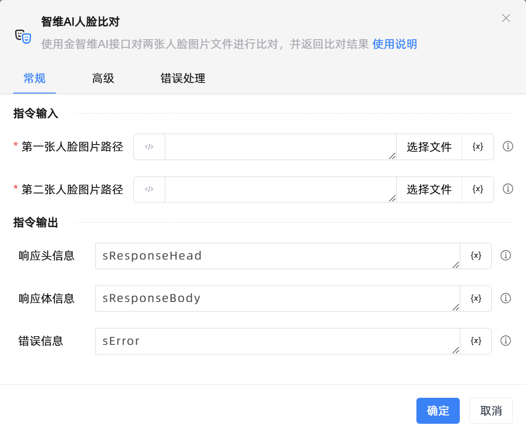Open variable picker for 错误信息 field
Image resolution: width=526 pixels, height=437 pixels.
tap(476, 341)
